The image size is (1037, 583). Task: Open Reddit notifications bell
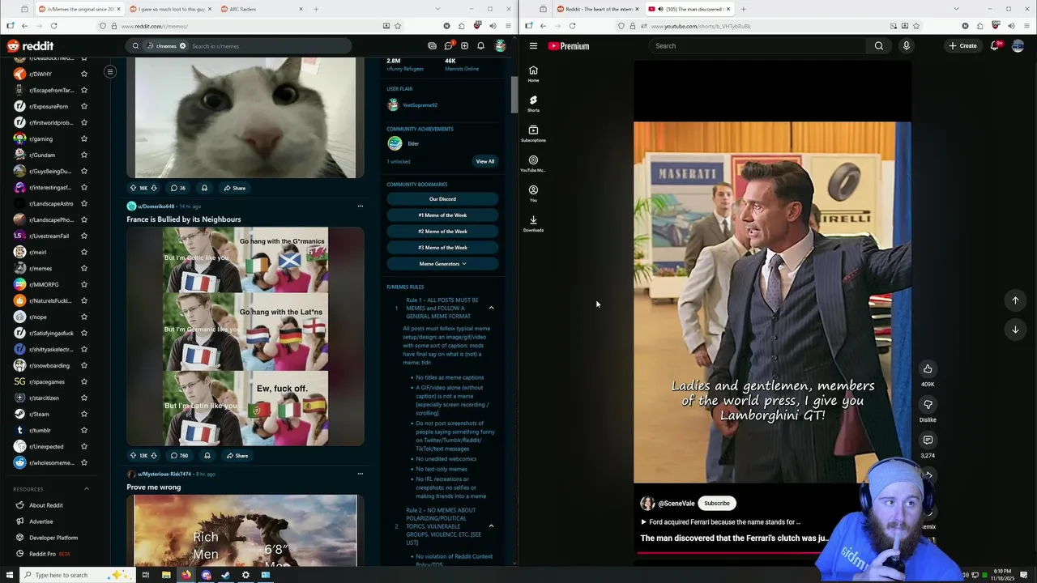point(480,46)
